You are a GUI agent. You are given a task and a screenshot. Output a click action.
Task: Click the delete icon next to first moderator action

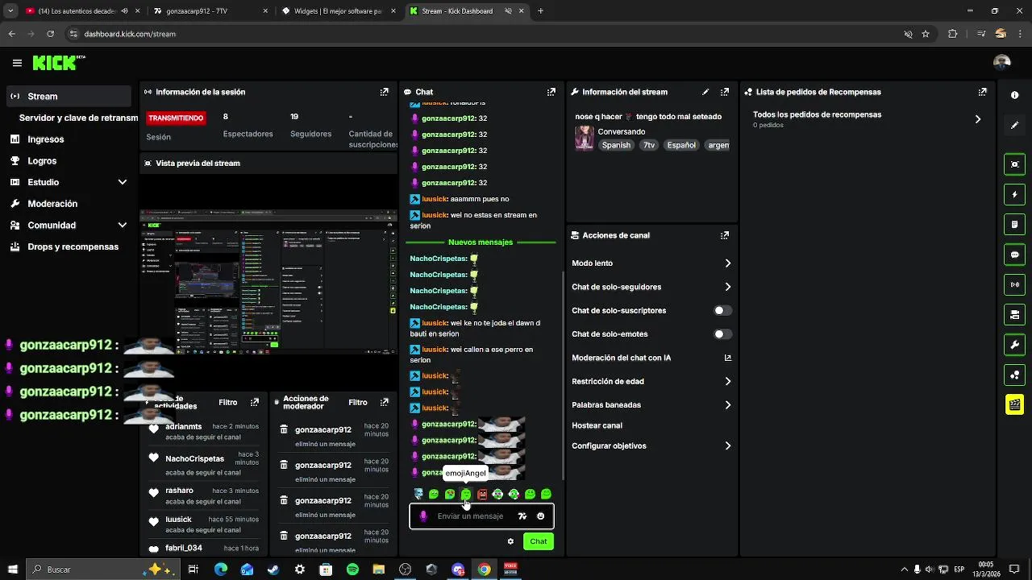(284, 429)
